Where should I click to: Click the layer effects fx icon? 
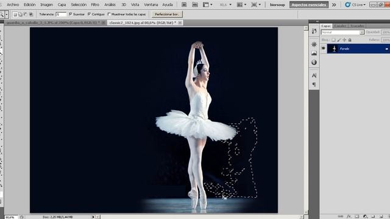point(349,217)
